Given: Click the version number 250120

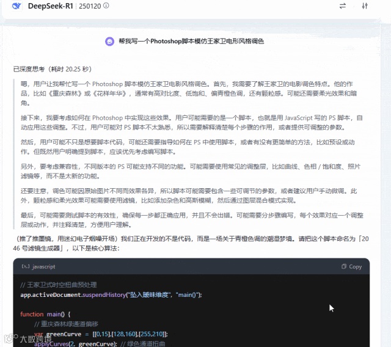Looking at the screenshot, I should point(90,6).
